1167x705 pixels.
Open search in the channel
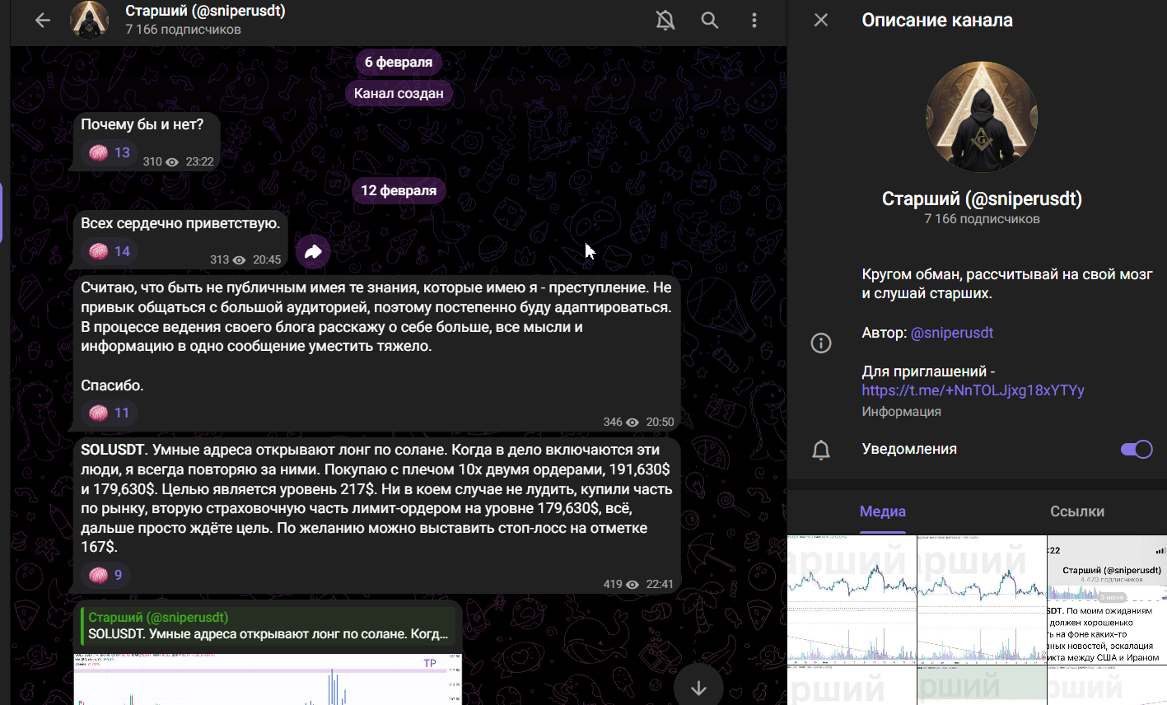[x=709, y=21]
